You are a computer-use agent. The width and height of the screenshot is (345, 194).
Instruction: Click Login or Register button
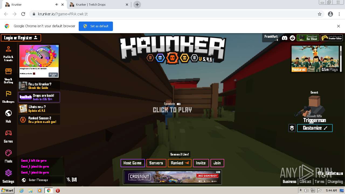click(21, 38)
